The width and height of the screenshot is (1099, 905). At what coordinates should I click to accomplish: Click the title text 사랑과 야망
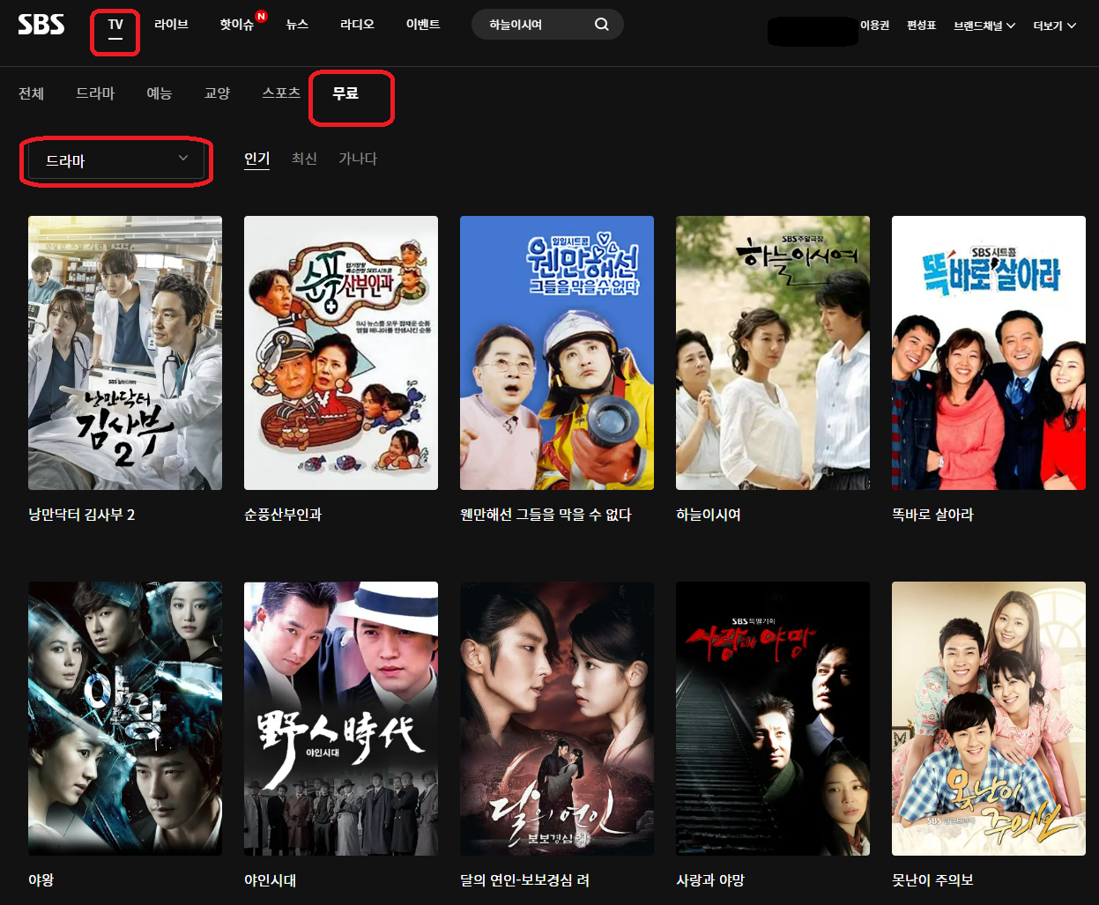[x=710, y=880]
